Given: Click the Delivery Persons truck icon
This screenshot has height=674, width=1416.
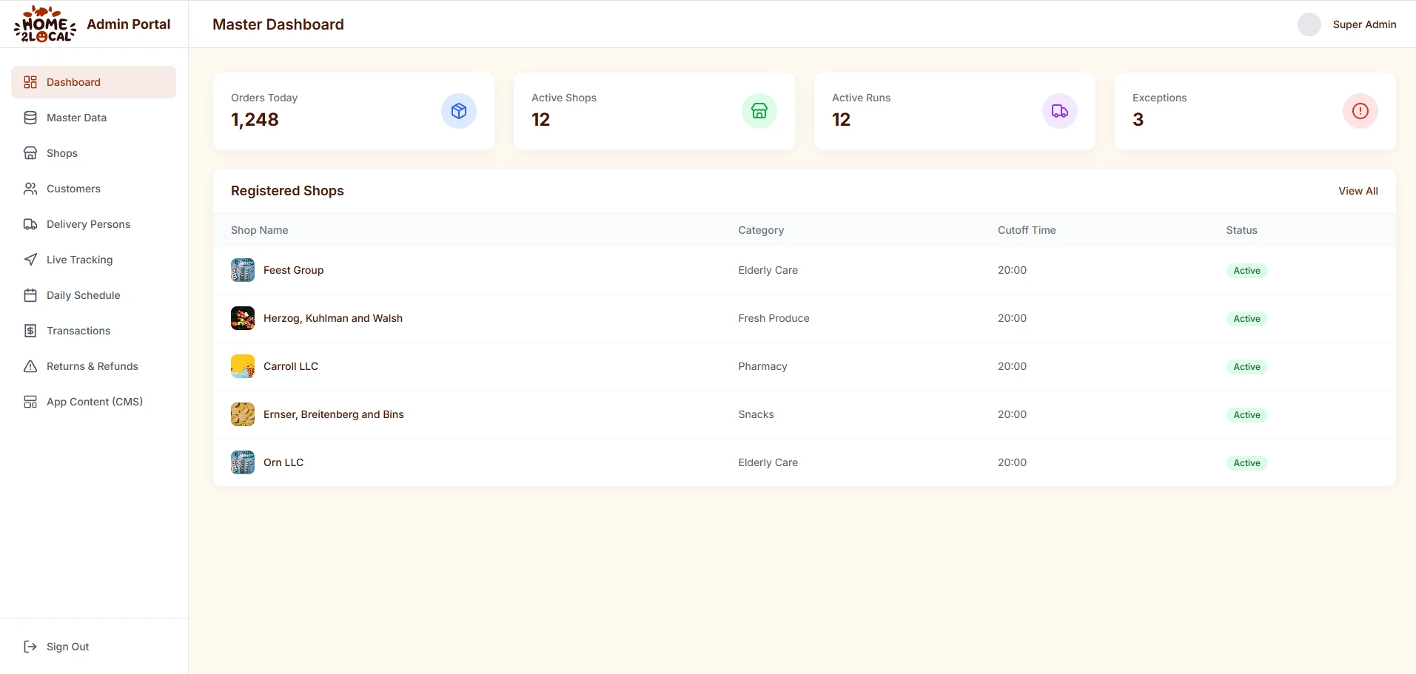Looking at the screenshot, I should (30, 224).
